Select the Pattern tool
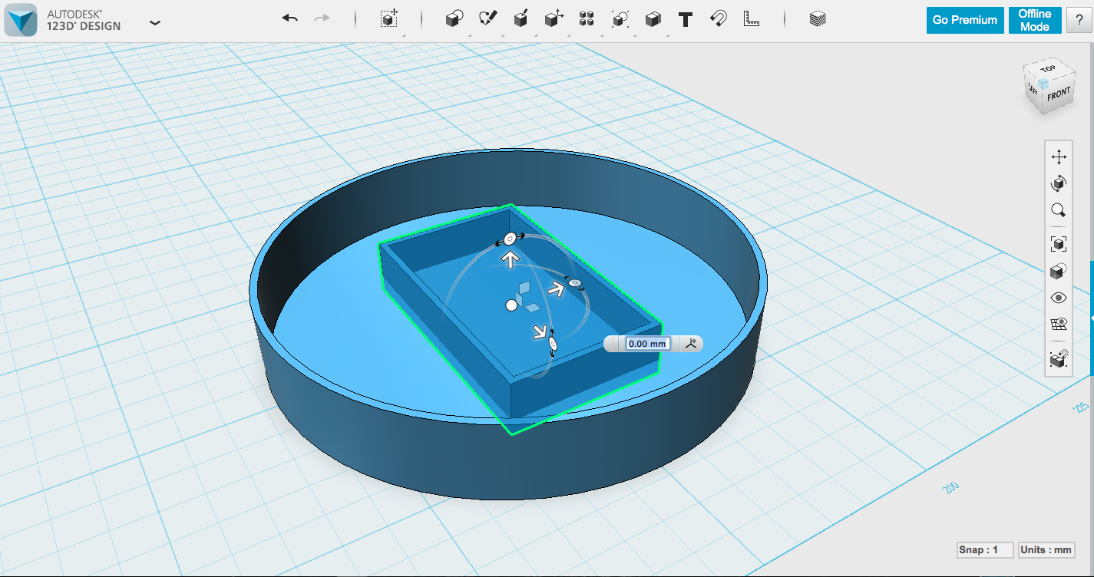Viewport: 1094px width, 577px height. (587, 18)
